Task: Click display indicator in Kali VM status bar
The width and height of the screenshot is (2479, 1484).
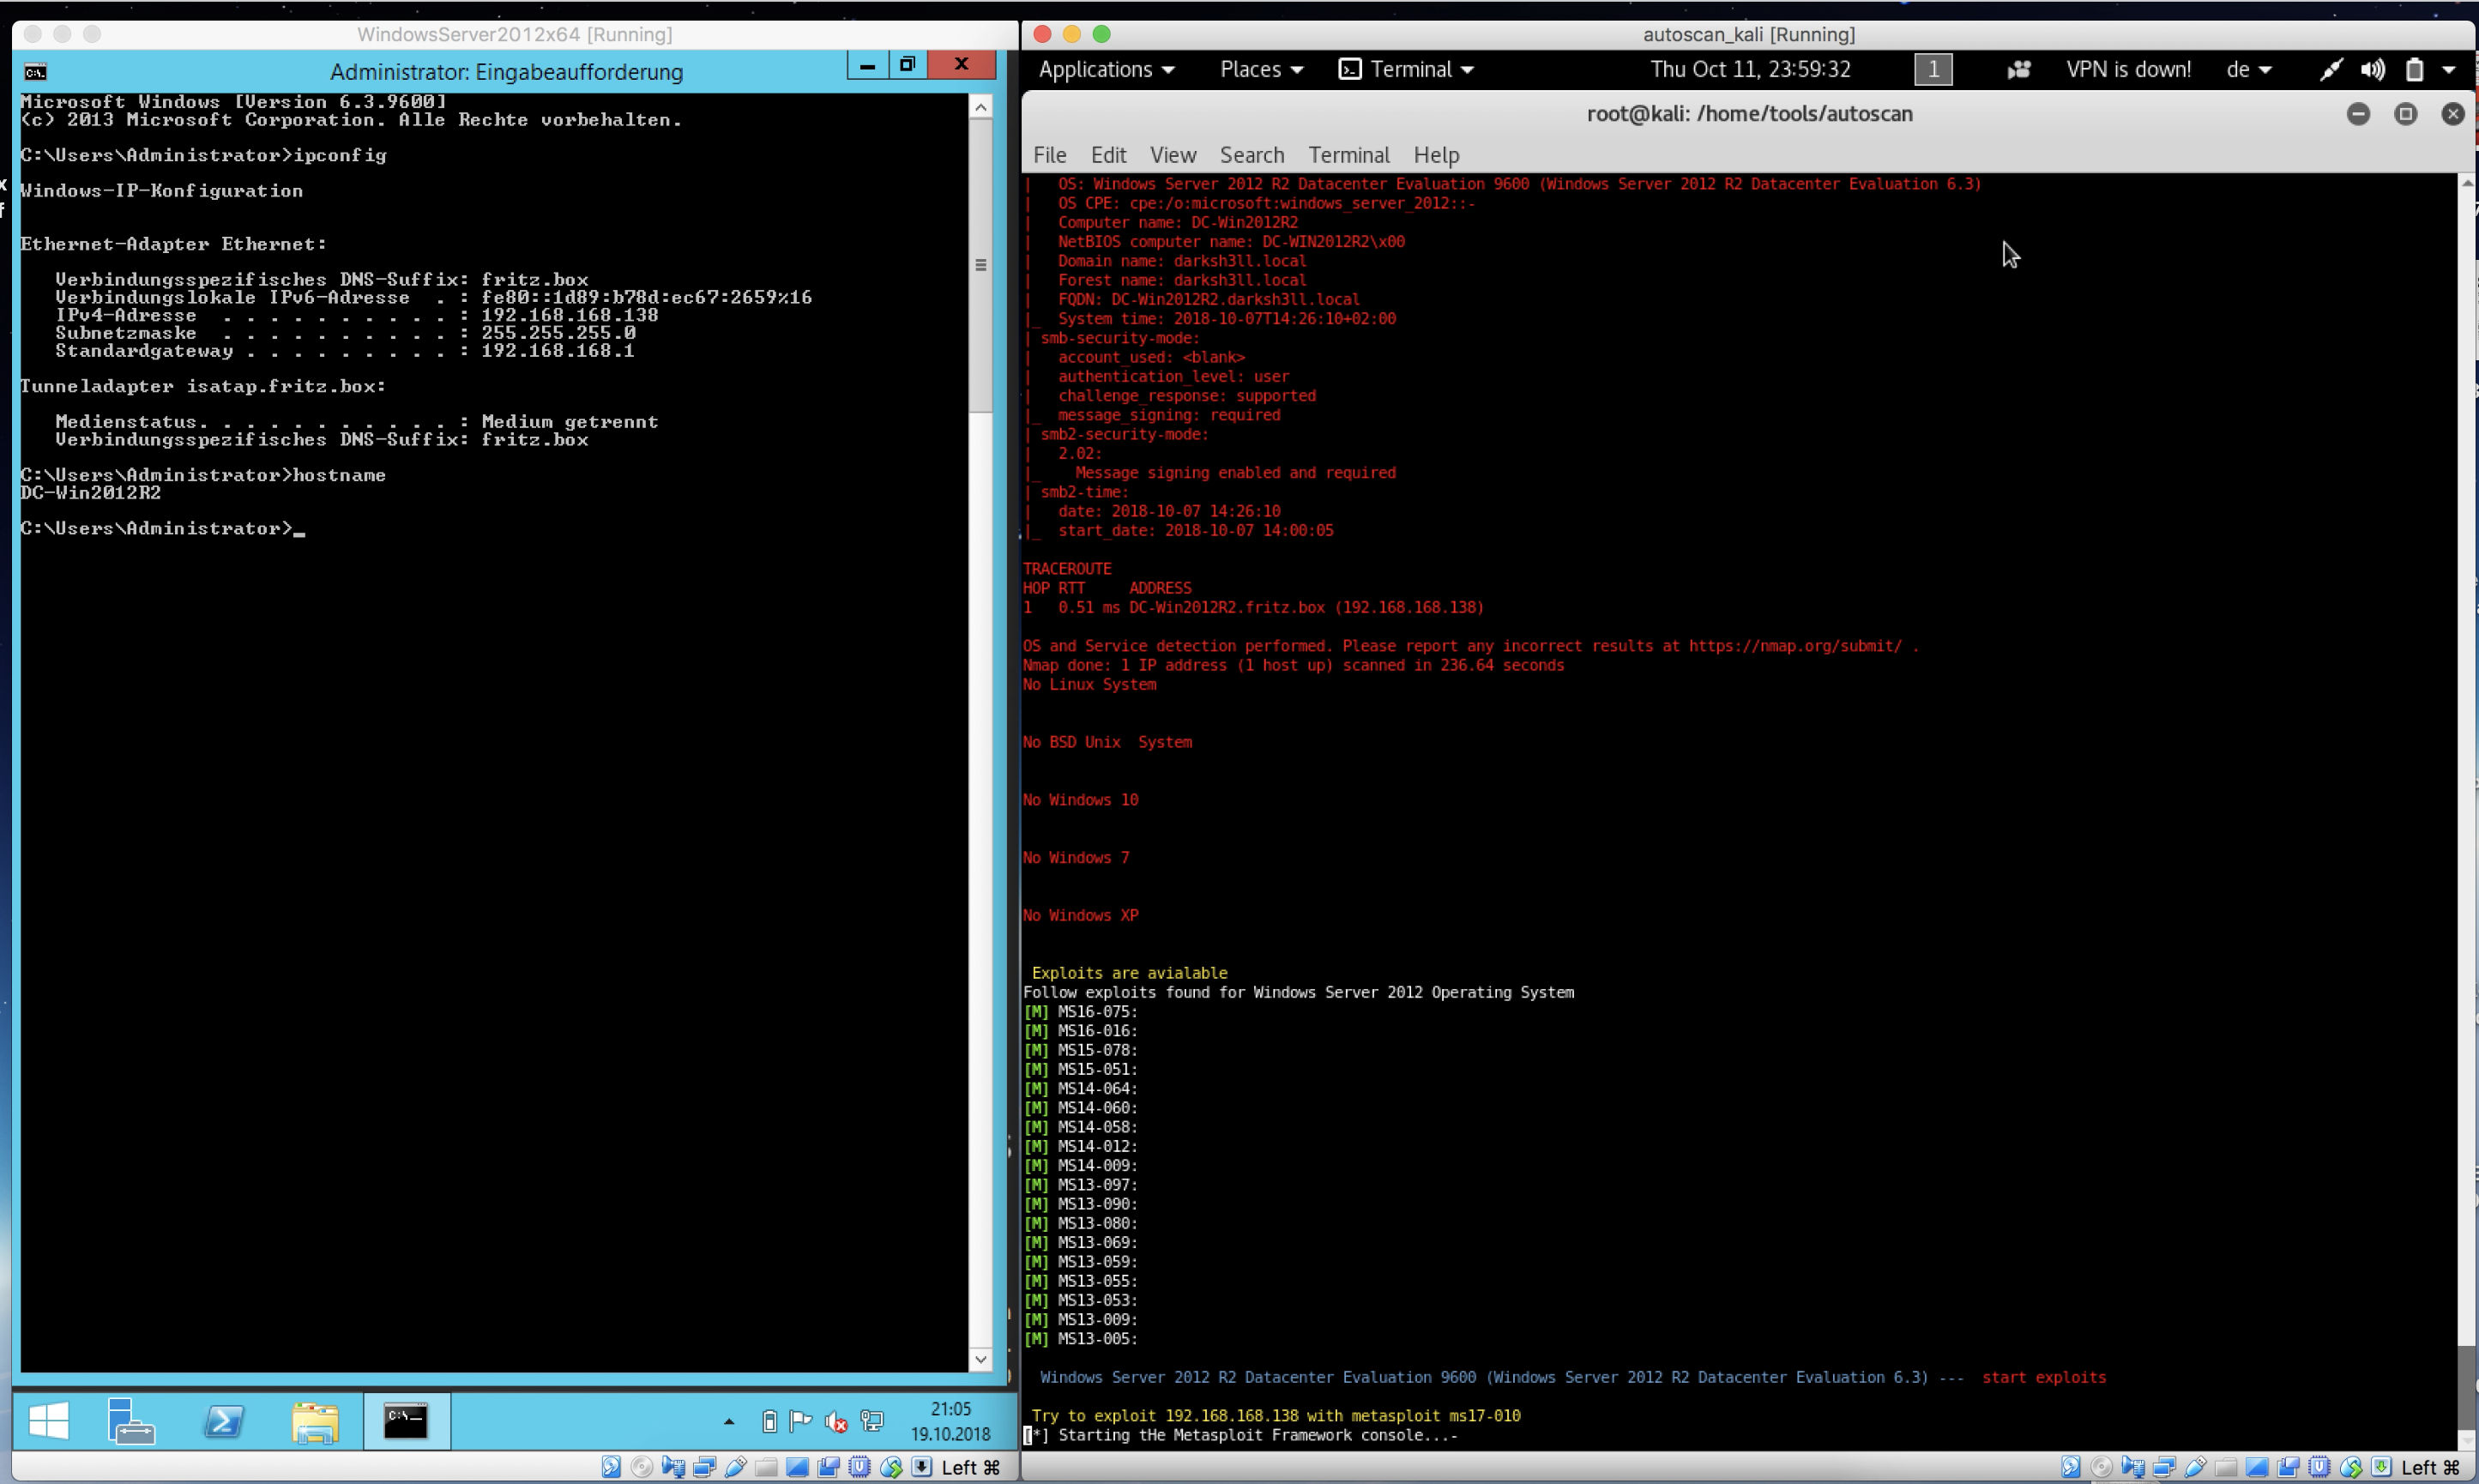Action: tap(2257, 1467)
